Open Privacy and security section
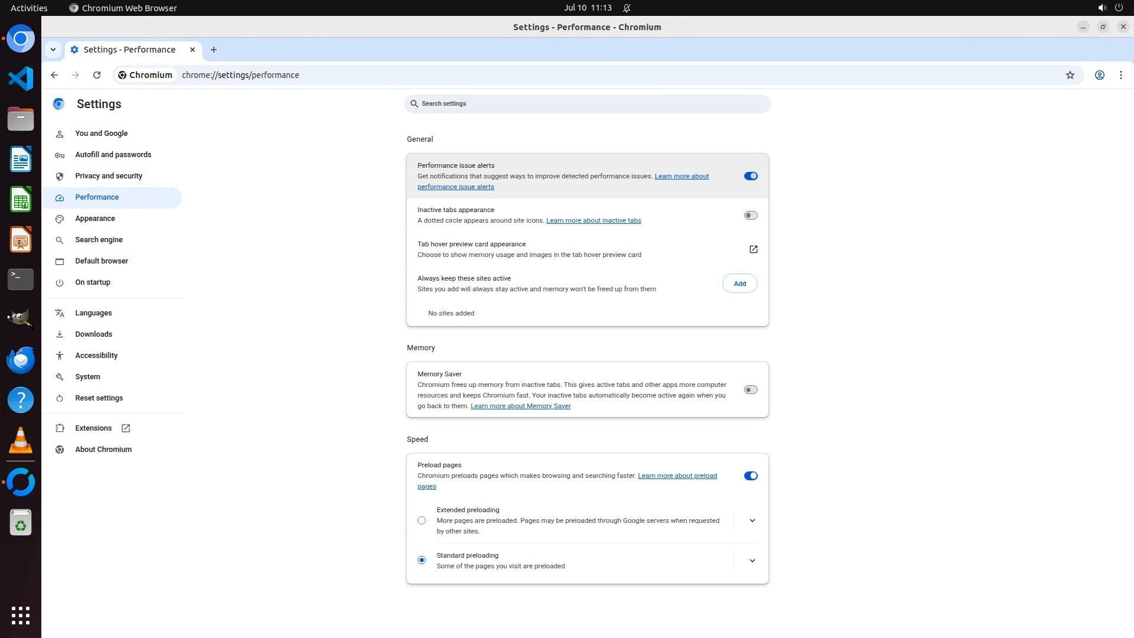Image resolution: width=1134 pixels, height=638 pixels. pyautogui.click(x=109, y=176)
